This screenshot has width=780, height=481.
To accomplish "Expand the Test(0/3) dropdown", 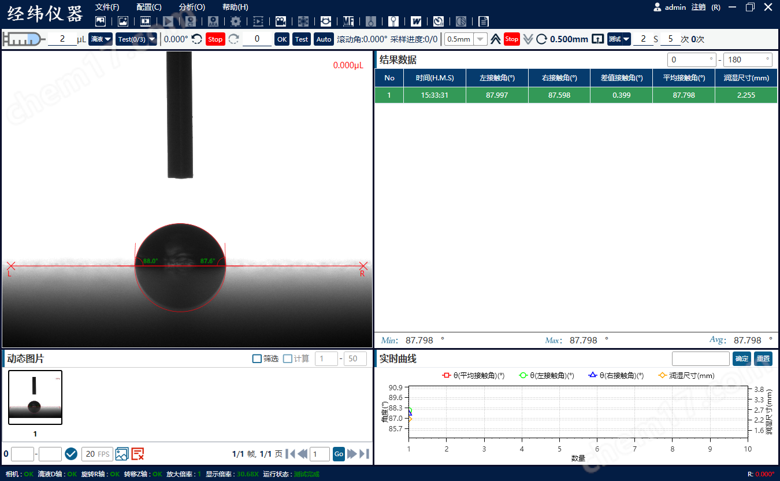I will pos(136,39).
